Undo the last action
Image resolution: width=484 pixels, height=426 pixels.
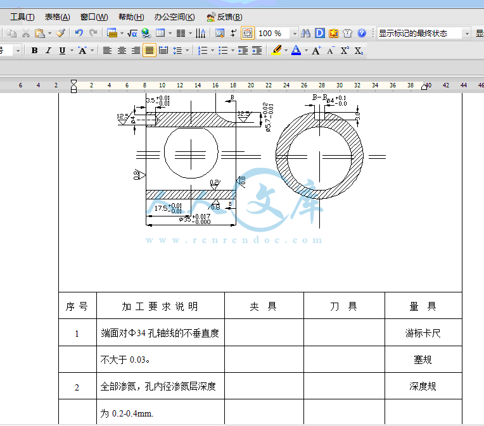pos(79,33)
